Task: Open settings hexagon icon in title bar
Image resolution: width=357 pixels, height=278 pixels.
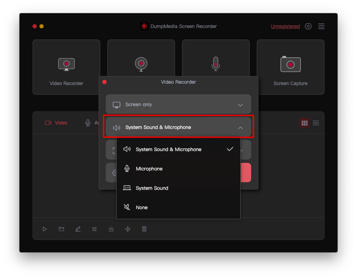Action: (308, 26)
